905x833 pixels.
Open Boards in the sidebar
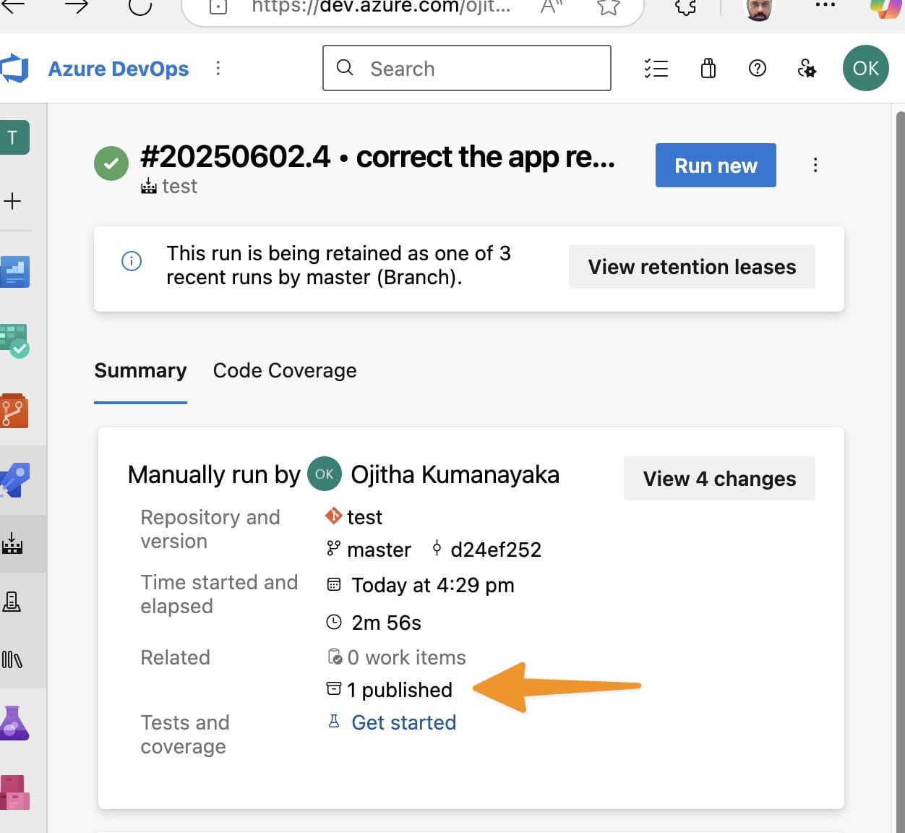(14, 341)
